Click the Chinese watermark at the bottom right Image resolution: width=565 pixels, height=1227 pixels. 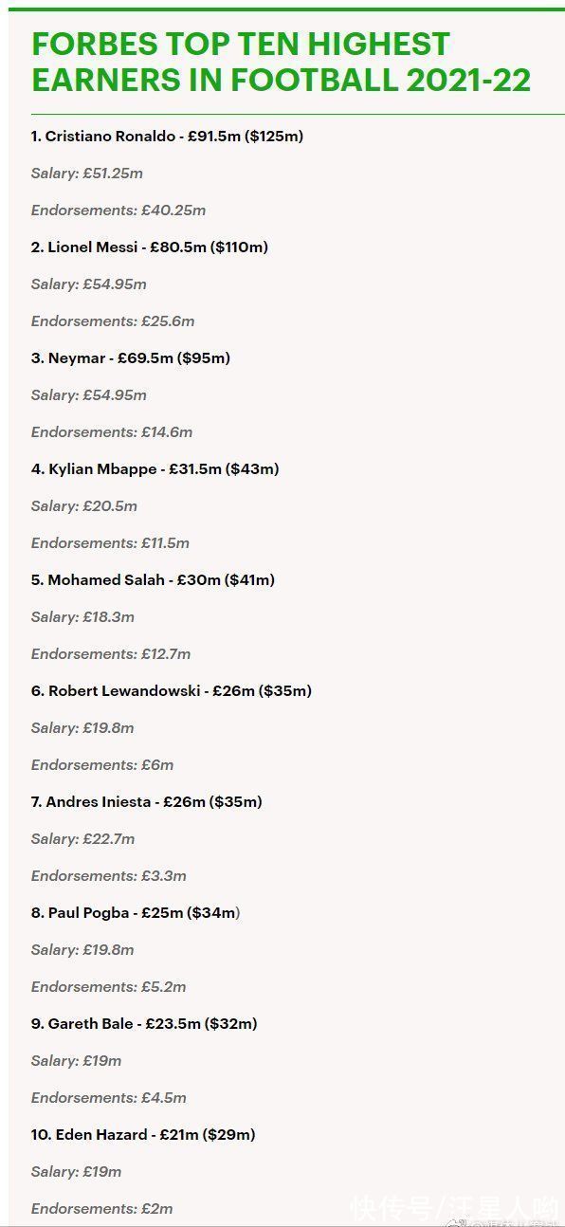point(455,1207)
